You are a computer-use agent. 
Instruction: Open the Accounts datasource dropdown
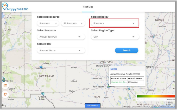[x=48, y=23]
